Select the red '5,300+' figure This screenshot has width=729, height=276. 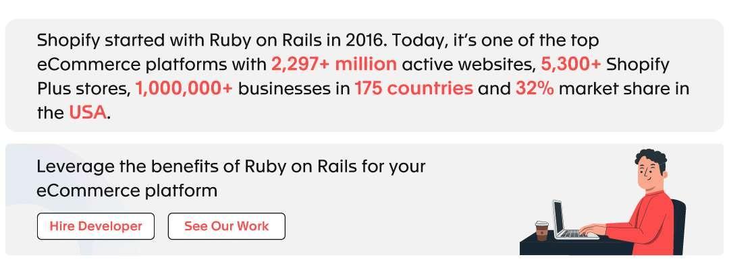(x=570, y=65)
